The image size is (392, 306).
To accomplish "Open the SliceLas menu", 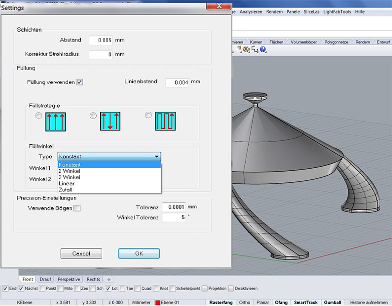I will tap(313, 12).
